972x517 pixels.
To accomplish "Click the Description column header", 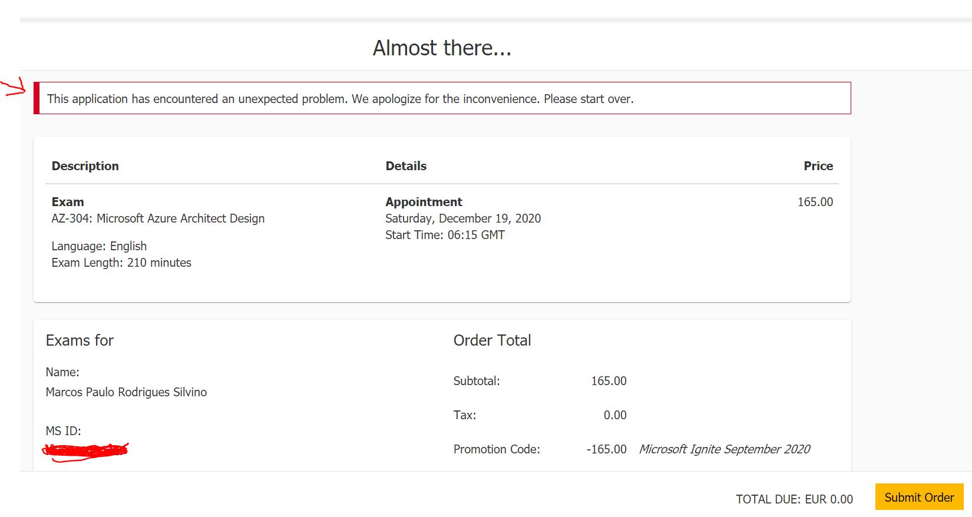I will click(85, 166).
